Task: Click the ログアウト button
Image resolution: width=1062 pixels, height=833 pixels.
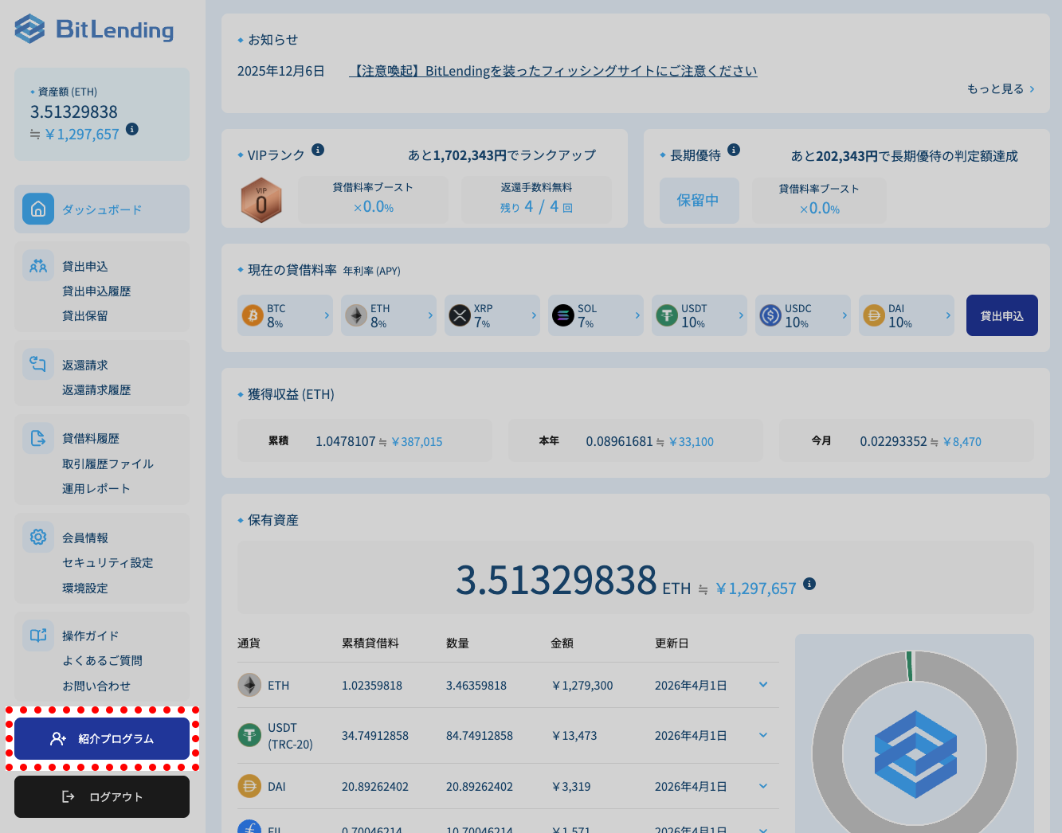Action: (102, 797)
